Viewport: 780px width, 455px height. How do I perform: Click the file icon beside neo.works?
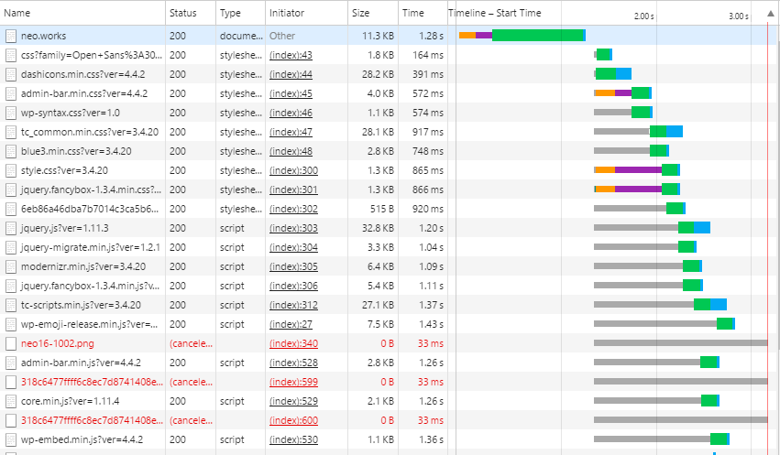click(x=11, y=36)
